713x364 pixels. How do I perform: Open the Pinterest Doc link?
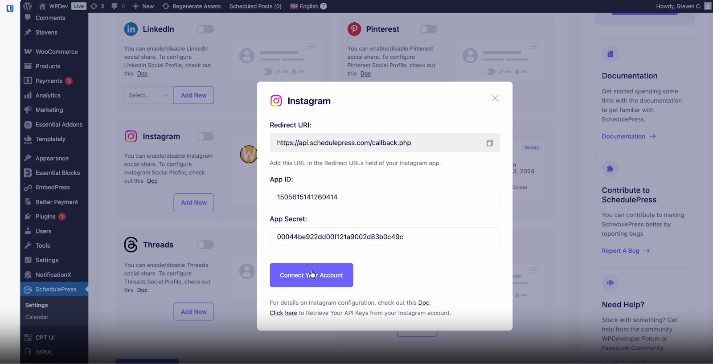[x=365, y=74]
